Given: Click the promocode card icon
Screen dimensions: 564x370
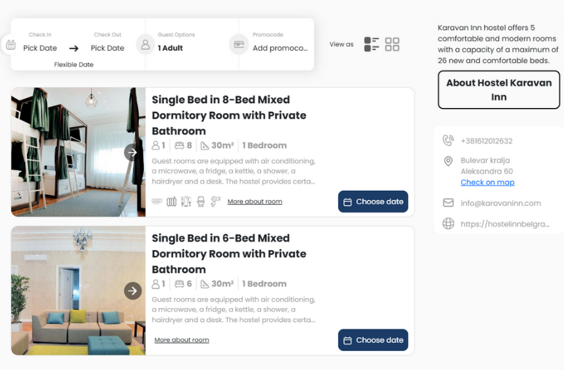Looking at the screenshot, I should 239,45.
